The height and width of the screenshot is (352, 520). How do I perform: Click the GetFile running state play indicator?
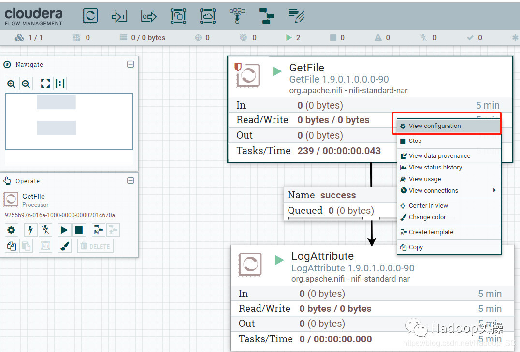277,71
